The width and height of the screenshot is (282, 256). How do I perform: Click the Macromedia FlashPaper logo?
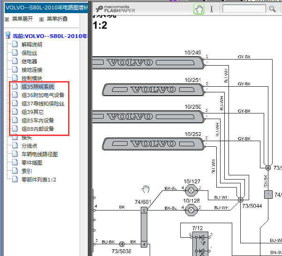tap(115, 9)
